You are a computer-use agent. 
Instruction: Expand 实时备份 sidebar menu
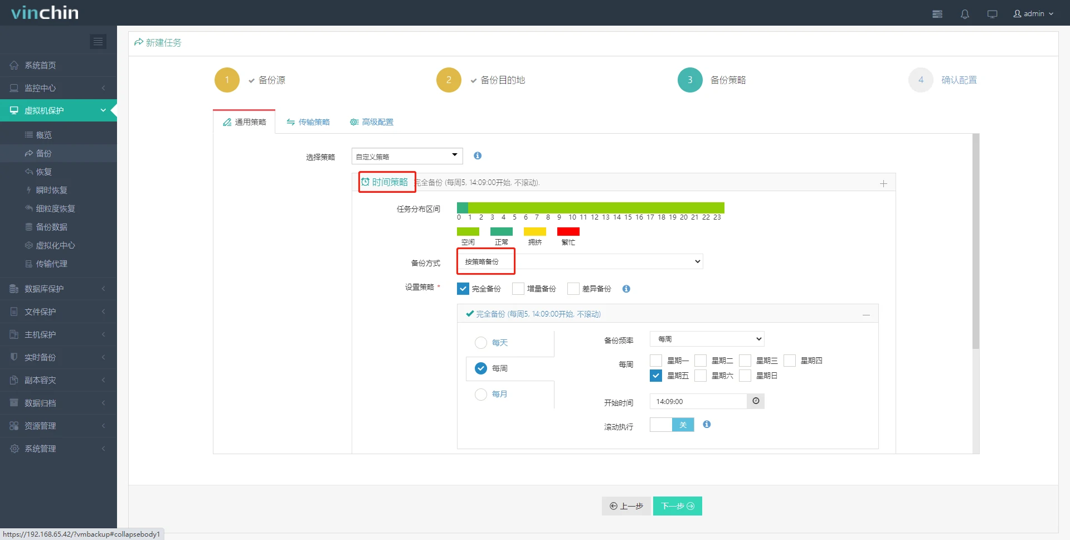tap(59, 357)
